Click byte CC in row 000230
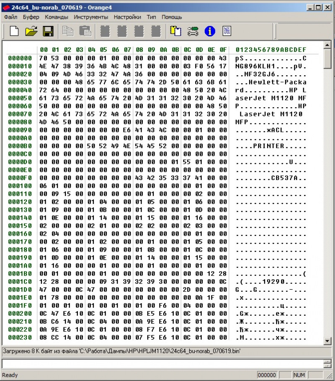The image size is (335, 381). coord(55,337)
